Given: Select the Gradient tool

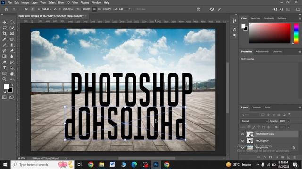Looking at the screenshot, I should click(x=4, y=56).
